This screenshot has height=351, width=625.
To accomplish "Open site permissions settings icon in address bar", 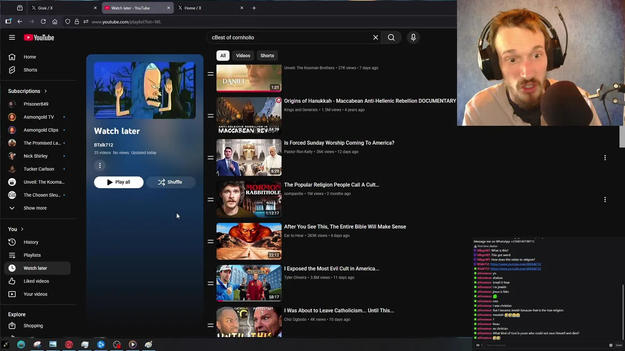I will [86, 21].
